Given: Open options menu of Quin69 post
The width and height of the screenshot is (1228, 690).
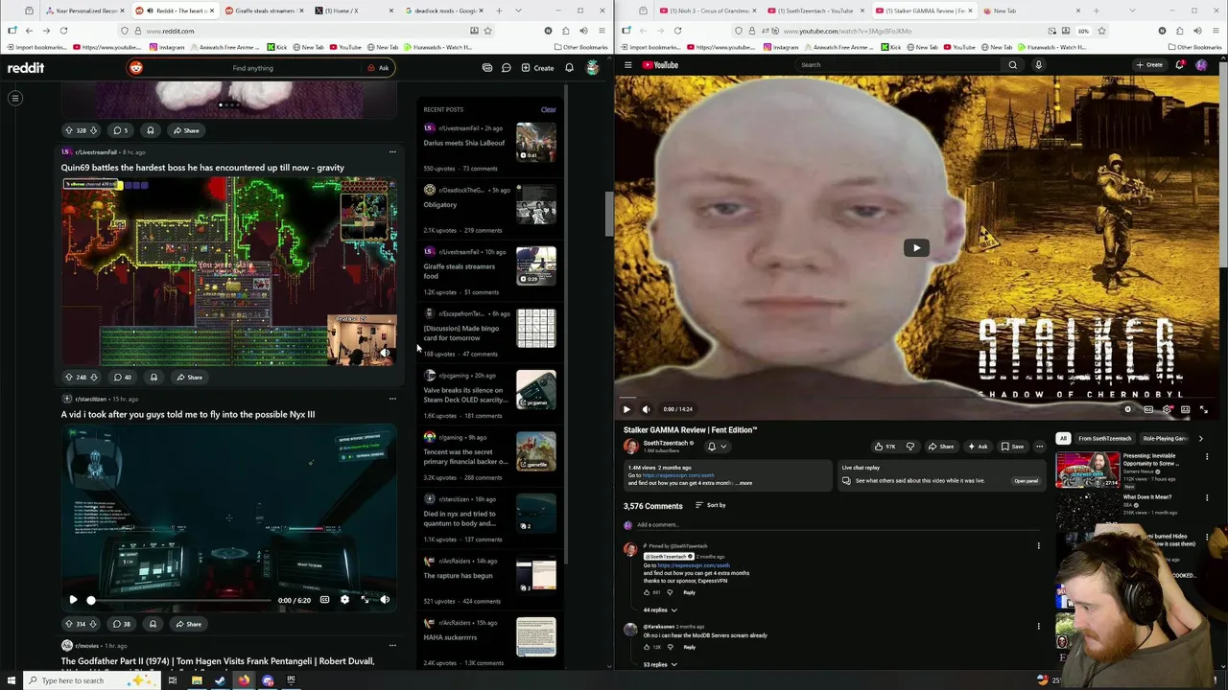Looking at the screenshot, I should click(392, 152).
